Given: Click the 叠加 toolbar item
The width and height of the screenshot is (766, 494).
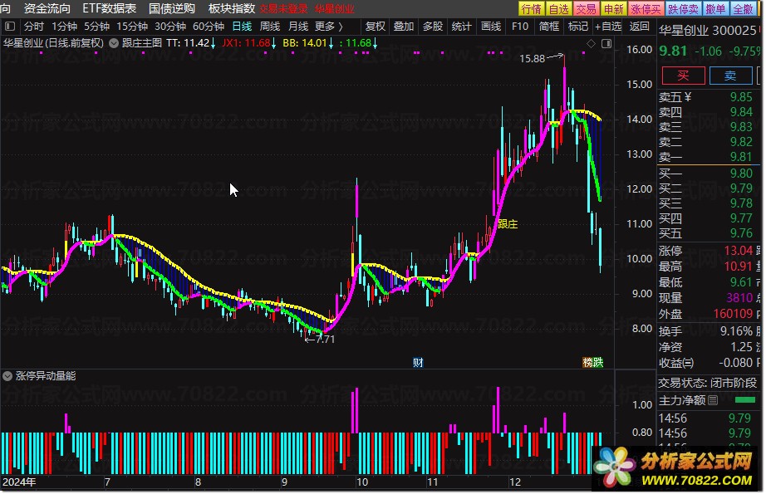Looking at the screenshot, I should tap(404, 27).
